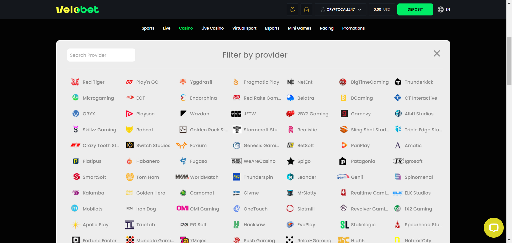Select the 2BY2 Gaming dice icon
Image resolution: width=512 pixels, height=243 pixels.
click(x=290, y=114)
